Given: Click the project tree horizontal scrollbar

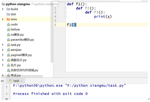Looking at the screenshot, I should click(x=22, y=76).
